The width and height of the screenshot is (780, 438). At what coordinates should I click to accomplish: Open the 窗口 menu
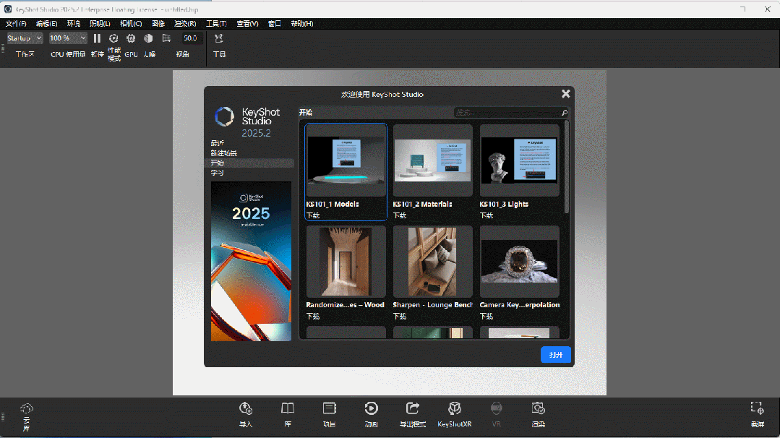275,23
